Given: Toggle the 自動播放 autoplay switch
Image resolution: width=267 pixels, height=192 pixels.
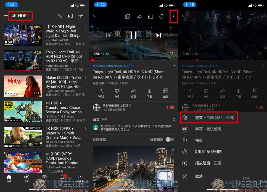Looking at the screenshot, I should (x=170, y=139).
